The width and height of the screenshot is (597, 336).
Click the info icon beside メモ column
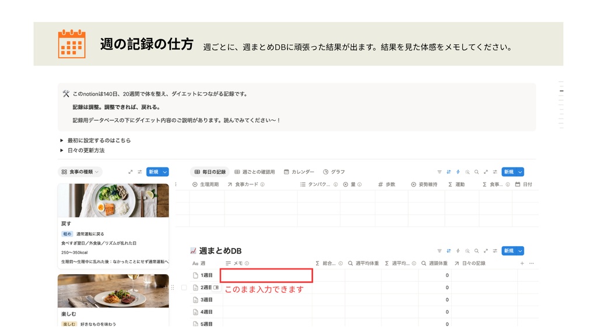tap(247, 263)
